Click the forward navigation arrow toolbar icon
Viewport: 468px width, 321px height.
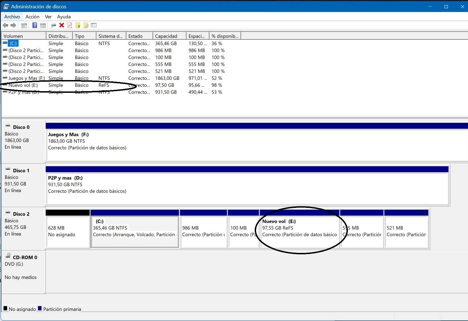(x=13, y=25)
